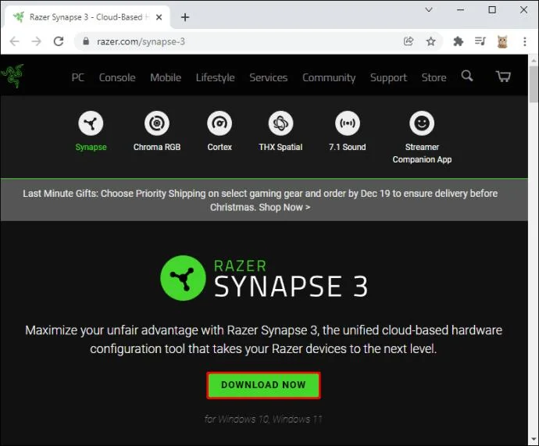
Task: Click the page scrollbar thumb
Action: pyautogui.click(x=534, y=84)
